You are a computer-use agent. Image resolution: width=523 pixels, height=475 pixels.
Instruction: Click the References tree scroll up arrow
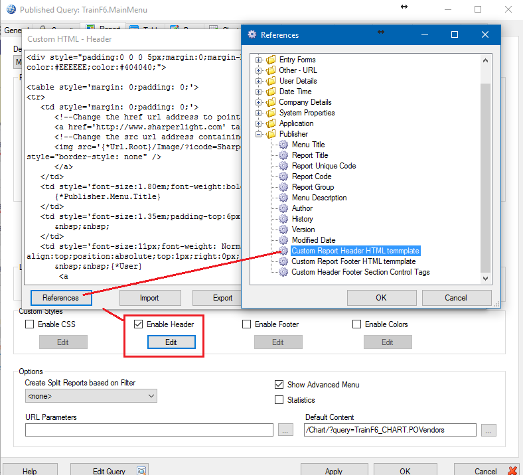click(x=486, y=60)
